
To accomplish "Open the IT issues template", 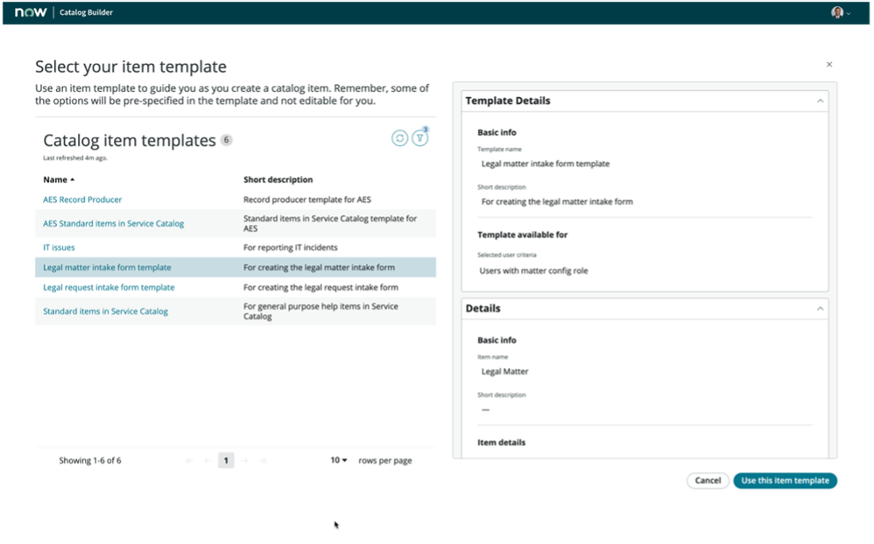I will [59, 248].
